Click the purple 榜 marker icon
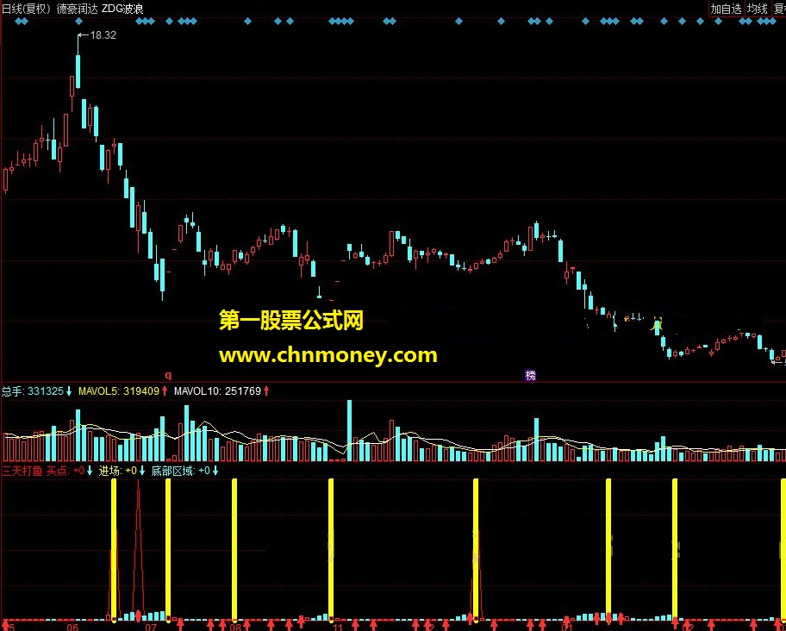The width and height of the screenshot is (786, 631). coord(530,375)
